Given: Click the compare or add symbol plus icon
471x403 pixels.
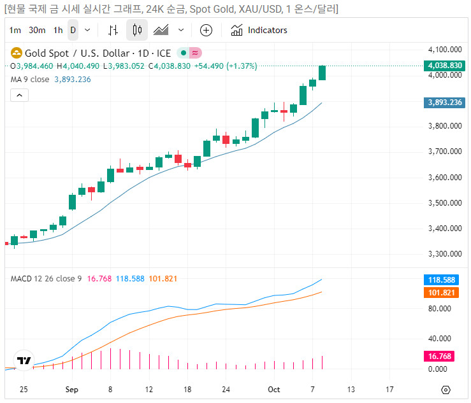Looking at the screenshot, I should click(x=206, y=30).
